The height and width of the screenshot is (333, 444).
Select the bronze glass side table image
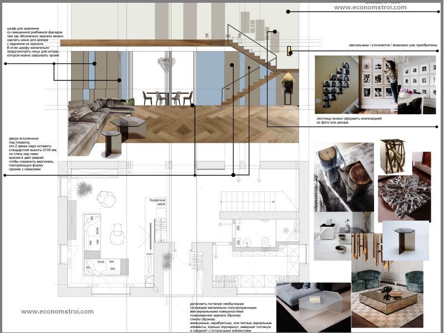point(406,241)
